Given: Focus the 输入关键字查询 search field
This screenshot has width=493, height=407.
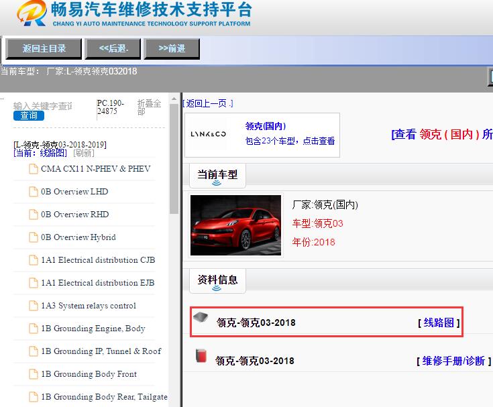Looking at the screenshot, I should (x=43, y=106).
